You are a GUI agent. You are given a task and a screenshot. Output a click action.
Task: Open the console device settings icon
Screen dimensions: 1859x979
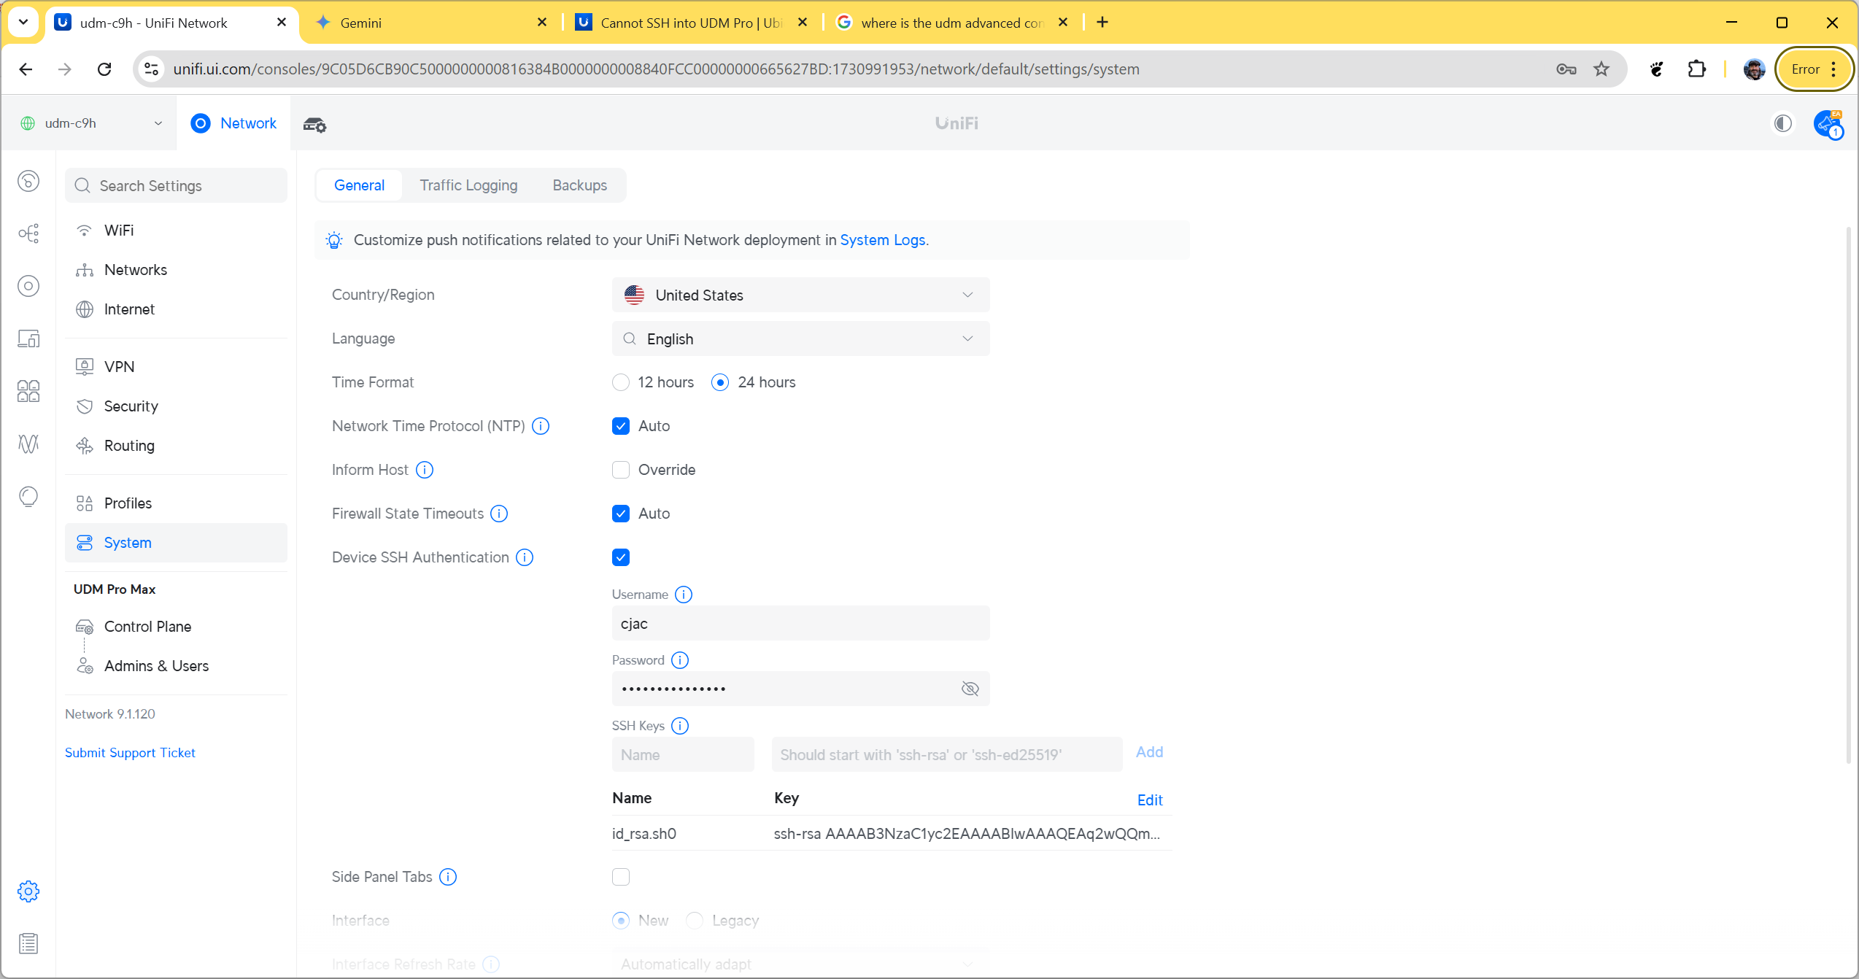[x=314, y=125]
